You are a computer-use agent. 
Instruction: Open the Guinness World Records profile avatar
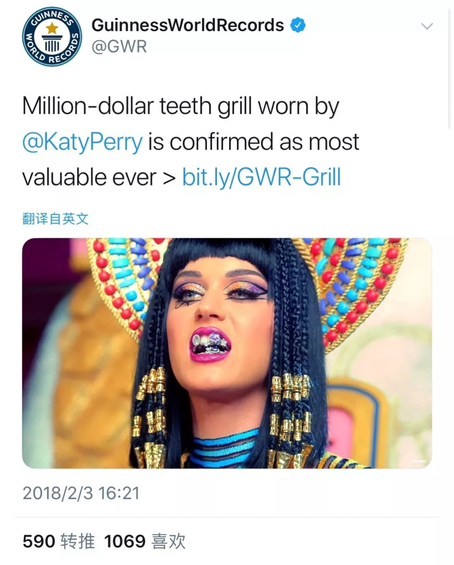coord(52,36)
